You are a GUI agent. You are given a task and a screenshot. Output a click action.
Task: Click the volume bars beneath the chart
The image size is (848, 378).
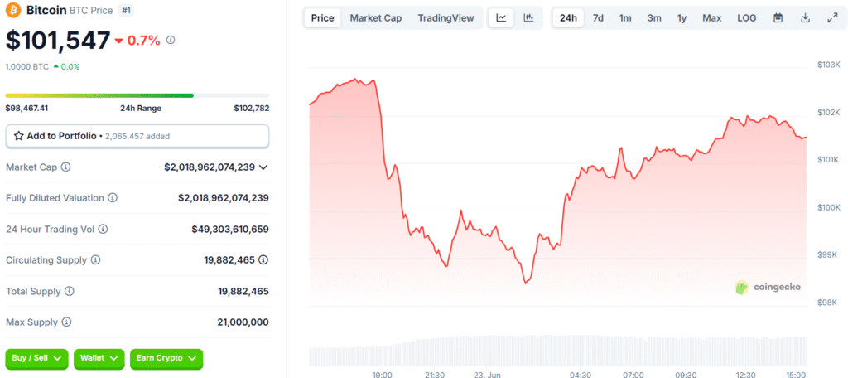557,350
